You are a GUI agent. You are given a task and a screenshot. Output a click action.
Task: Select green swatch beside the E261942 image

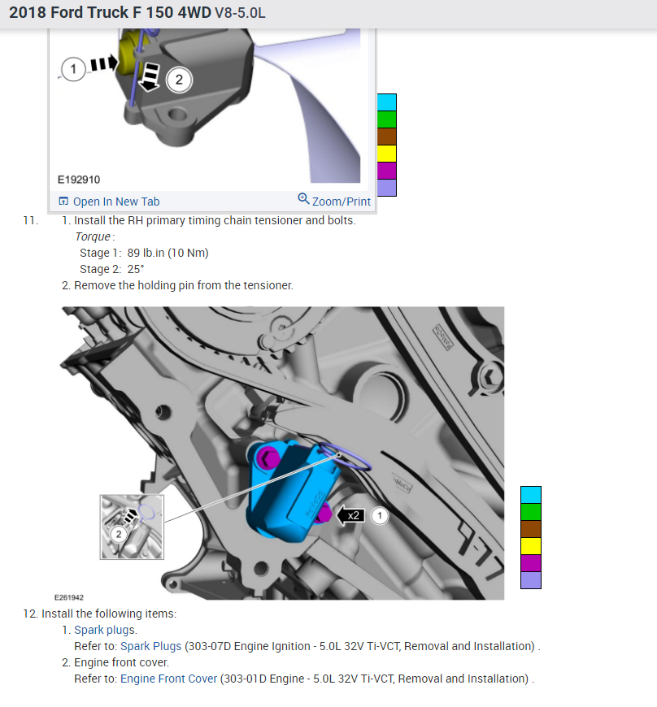531,512
